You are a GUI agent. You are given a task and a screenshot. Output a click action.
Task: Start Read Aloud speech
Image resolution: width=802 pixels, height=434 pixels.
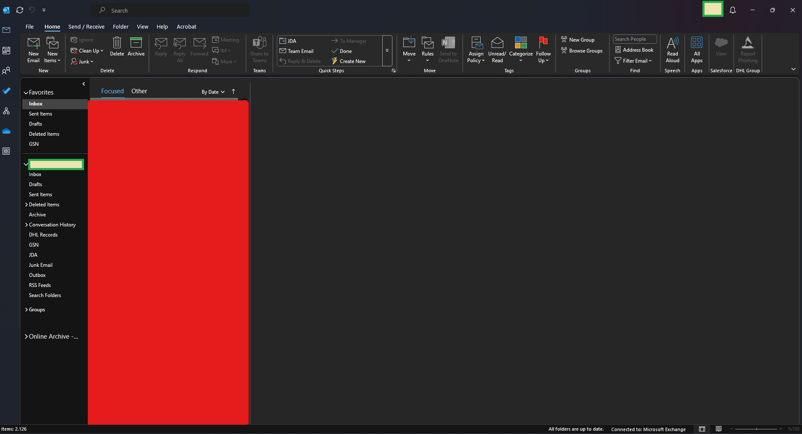tap(673, 50)
